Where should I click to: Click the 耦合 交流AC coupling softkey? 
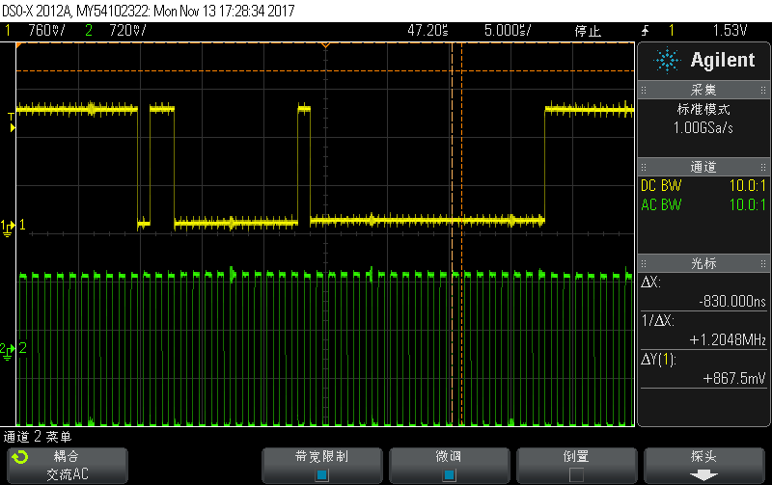click(68, 466)
